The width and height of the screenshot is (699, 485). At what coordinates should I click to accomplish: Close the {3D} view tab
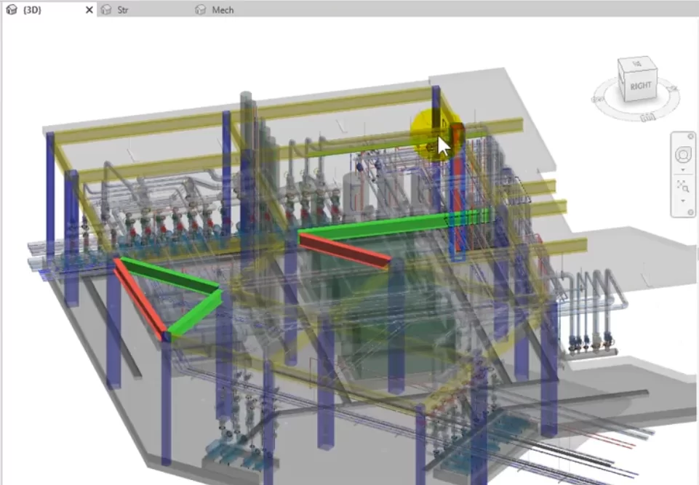pyautogui.click(x=89, y=10)
